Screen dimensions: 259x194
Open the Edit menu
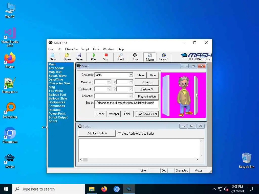(x=59, y=49)
